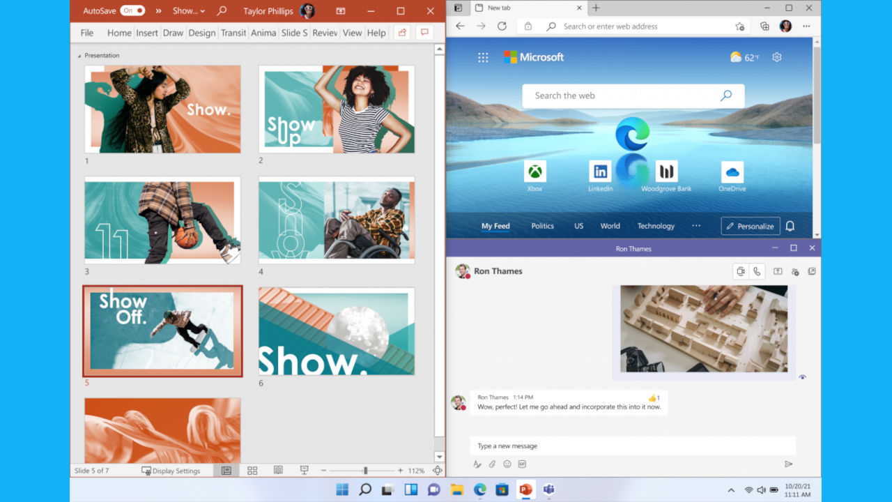Select slide 4 wheelchair thumbnail

[x=337, y=220]
